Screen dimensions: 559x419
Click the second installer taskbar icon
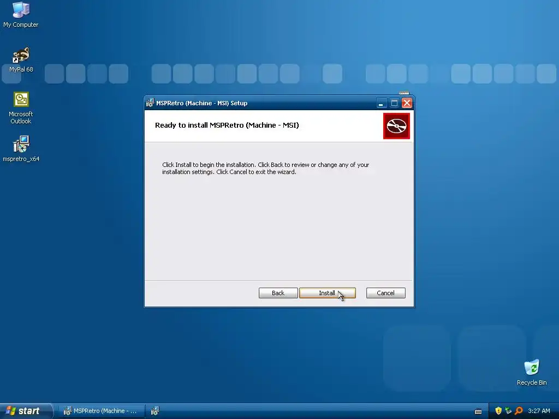[154, 411]
